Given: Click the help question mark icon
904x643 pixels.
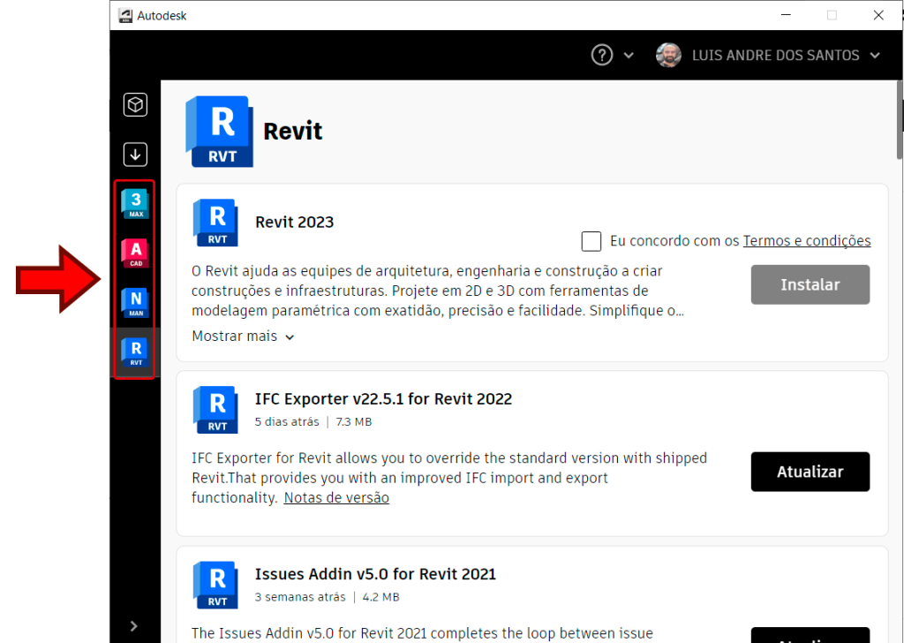Looking at the screenshot, I should [601, 55].
